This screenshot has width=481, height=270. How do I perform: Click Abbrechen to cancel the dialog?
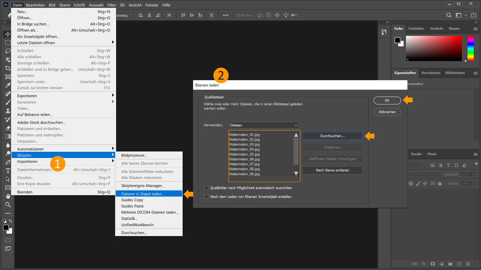387,112
